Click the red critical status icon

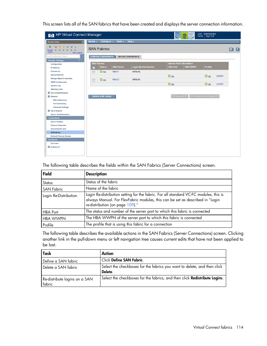[x=56, y=47]
